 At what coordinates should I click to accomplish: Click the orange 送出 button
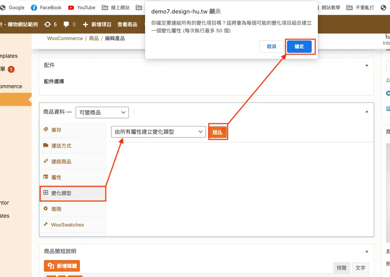(218, 132)
